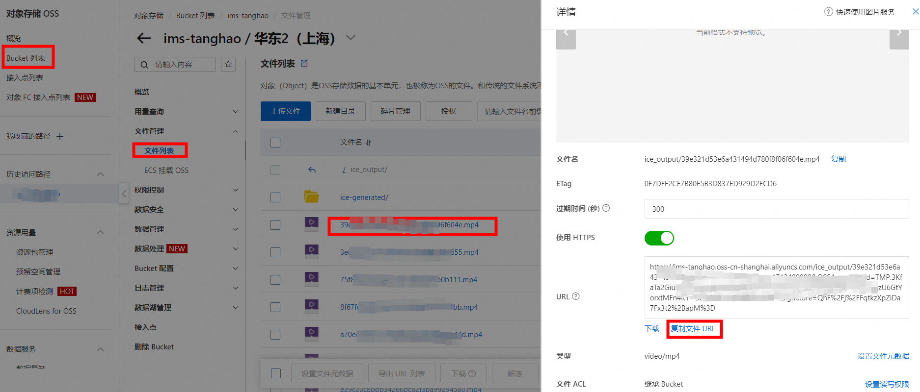Go back using the left arrow icon
The image size is (920, 392).
[x=144, y=38]
